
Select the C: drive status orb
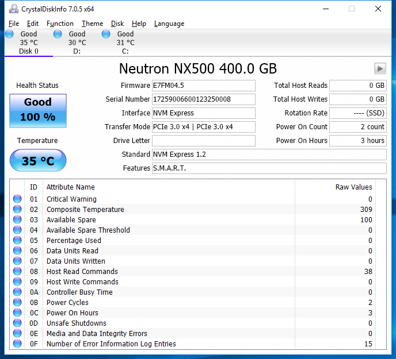point(106,34)
